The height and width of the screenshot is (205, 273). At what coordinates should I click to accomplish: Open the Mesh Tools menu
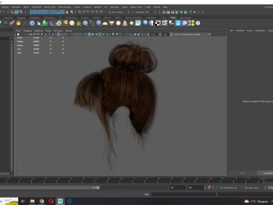pyautogui.click(x=49, y=7)
